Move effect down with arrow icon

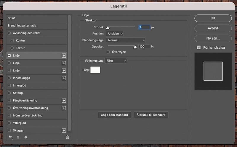click(26, 137)
